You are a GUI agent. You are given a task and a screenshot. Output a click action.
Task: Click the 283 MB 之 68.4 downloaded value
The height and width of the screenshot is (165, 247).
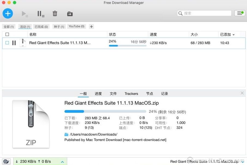coord(97,118)
